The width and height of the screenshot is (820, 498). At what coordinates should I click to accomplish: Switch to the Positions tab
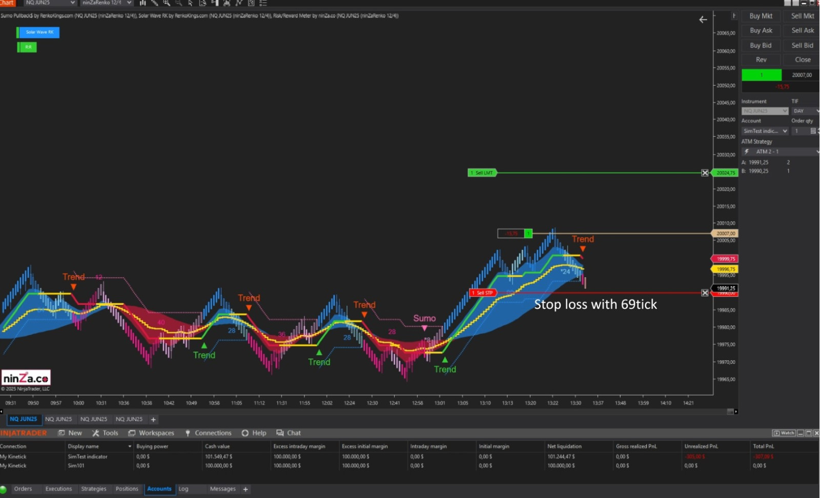(127, 489)
